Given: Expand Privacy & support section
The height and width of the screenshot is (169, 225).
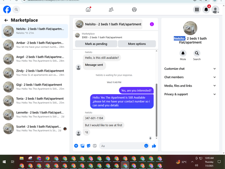Looking at the screenshot, I should pyautogui.click(x=190, y=94).
